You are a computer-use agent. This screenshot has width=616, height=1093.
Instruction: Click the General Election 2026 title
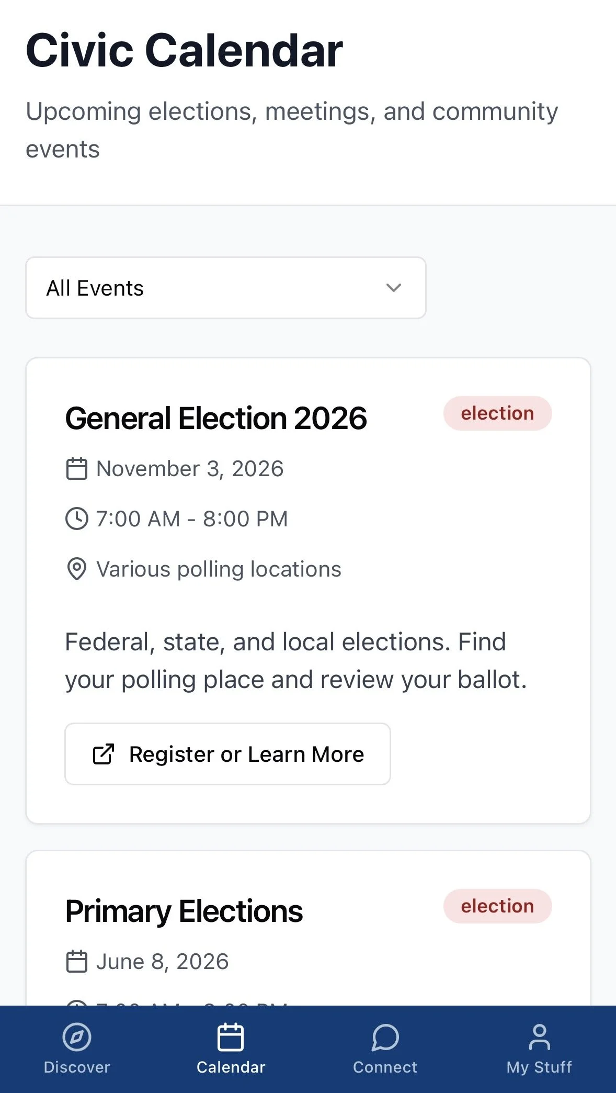point(216,419)
